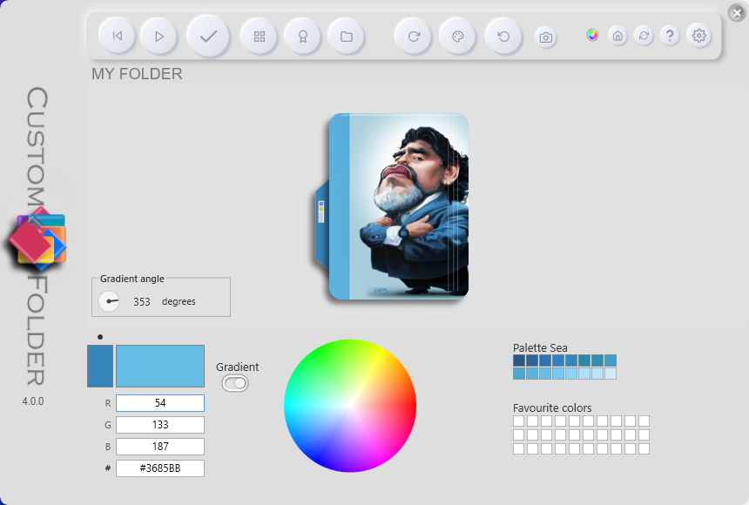749x505 pixels.
Task: Select the last Favourite colors slot, top row
Action: coord(644,421)
